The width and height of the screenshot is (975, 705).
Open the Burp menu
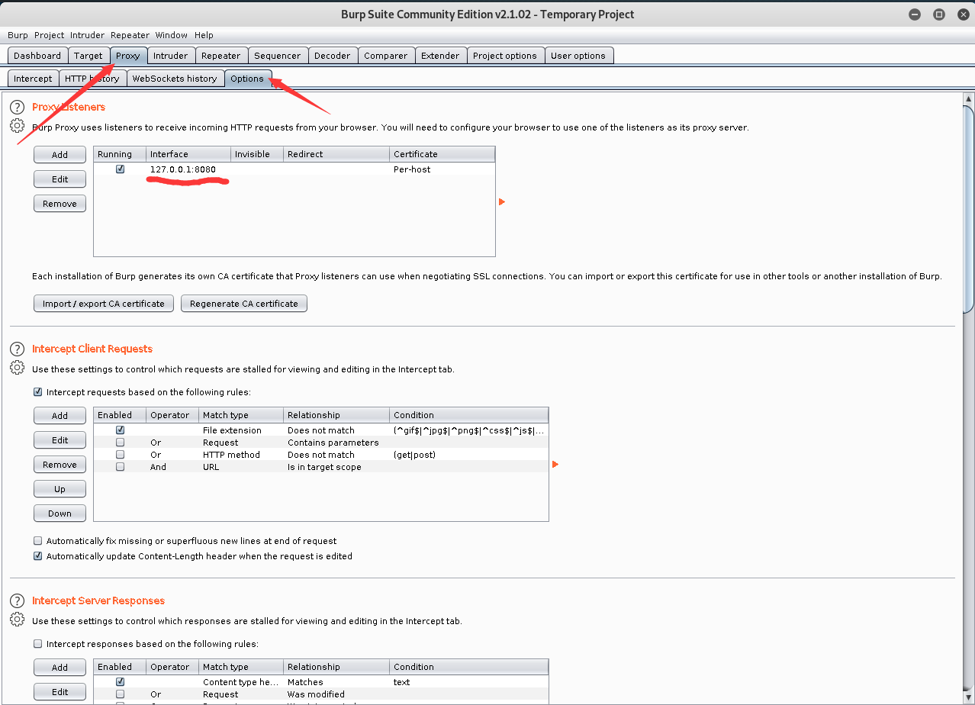click(x=18, y=35)
